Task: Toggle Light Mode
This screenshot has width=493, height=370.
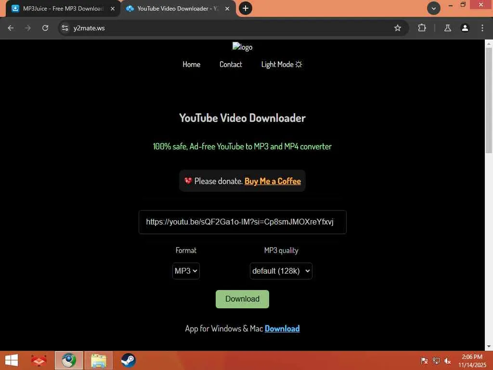Action: click(282, 65)
